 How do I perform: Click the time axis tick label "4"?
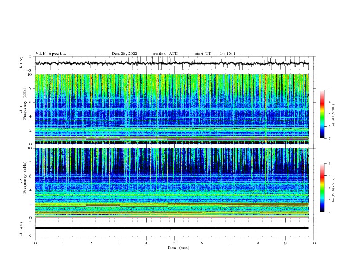tap(147, 243)
